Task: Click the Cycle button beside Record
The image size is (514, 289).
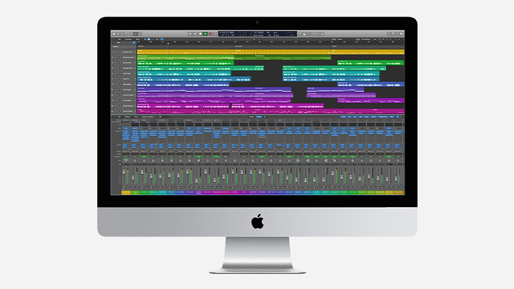Action: point(216,34)
